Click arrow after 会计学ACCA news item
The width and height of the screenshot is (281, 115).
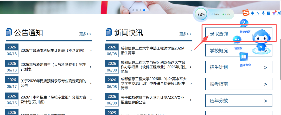point(191,100)
